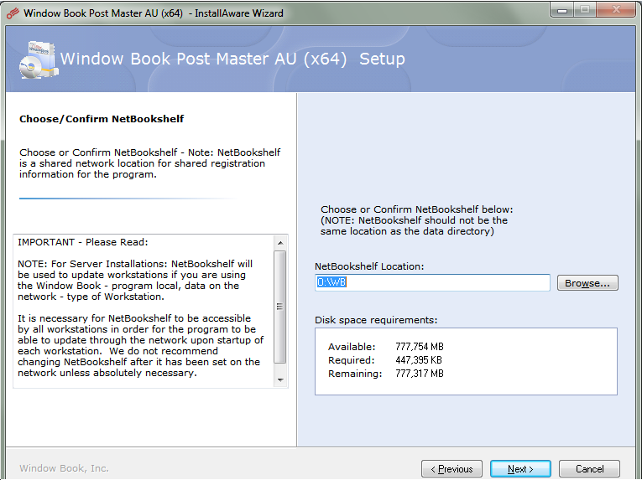Click the scrollbar thumb of the IMPORTANT text box
This screenshot has height=480, width=642.
tap(280, 307)
